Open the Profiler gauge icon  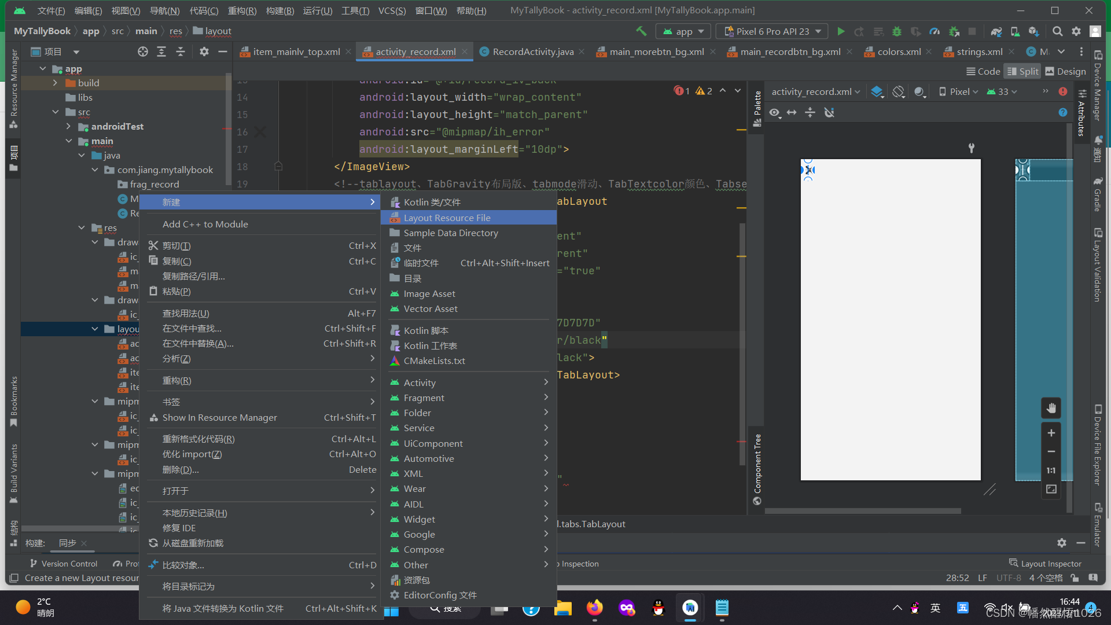click(935, 31)
